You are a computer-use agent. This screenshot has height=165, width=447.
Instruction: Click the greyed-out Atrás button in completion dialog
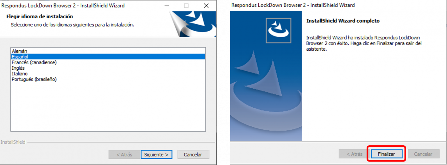tap(354, 154)
